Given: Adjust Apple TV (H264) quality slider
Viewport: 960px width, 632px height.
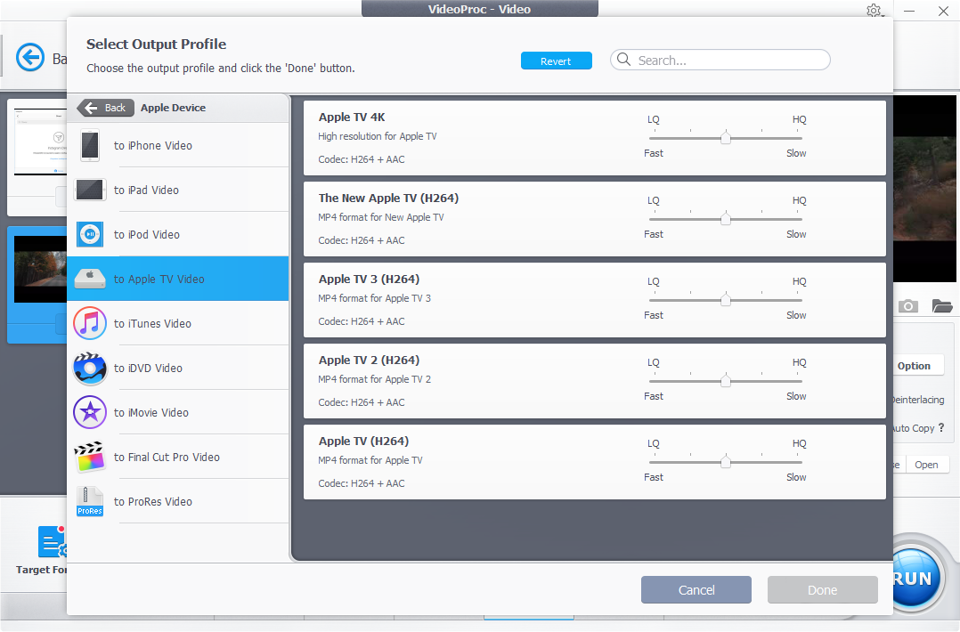Looking at the screenshot, I should tap(726, 462).
